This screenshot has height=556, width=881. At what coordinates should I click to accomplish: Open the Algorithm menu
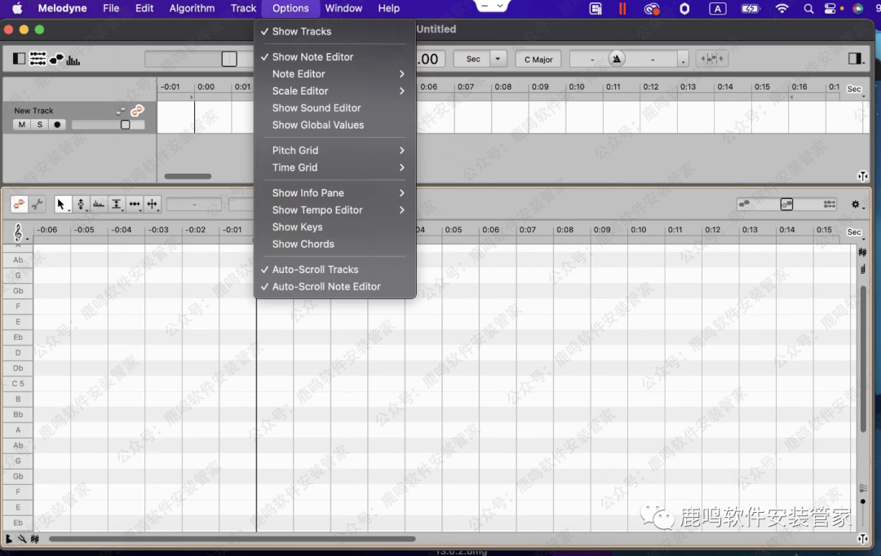coord(192,8)
